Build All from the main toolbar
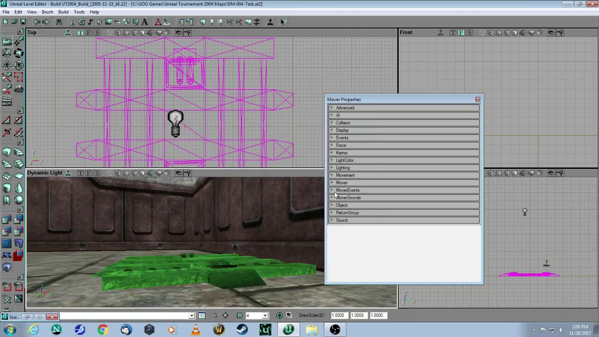The image size is (599, 337). click(248, 22)
